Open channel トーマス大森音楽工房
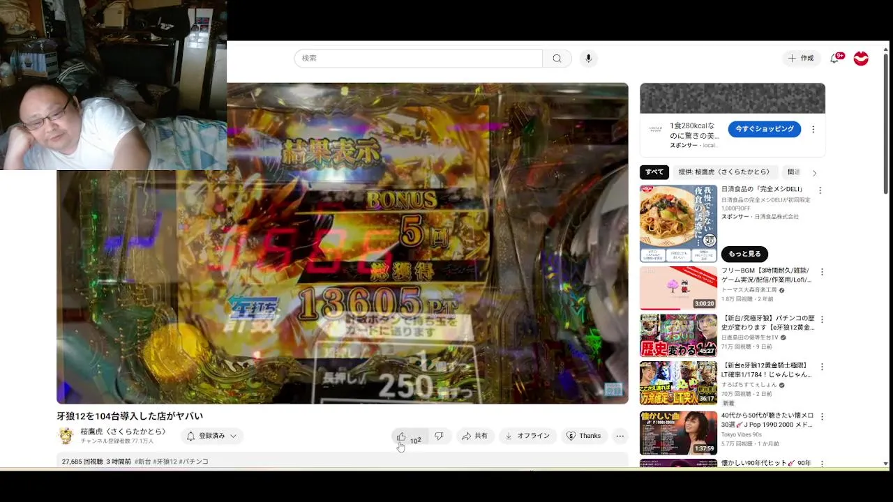This screenshot has width=893, height=502. click(749, 290)
